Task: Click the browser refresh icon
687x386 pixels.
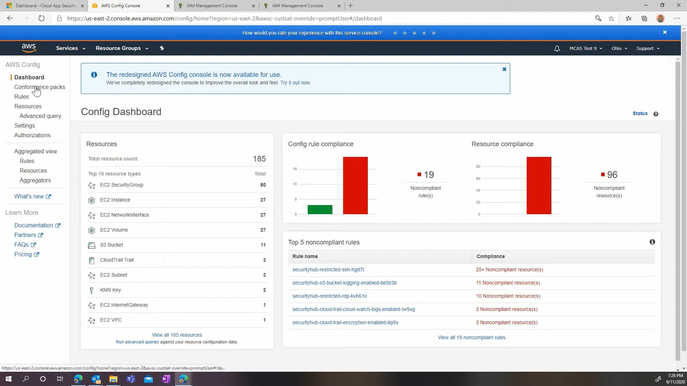Action: click(42, 18)
